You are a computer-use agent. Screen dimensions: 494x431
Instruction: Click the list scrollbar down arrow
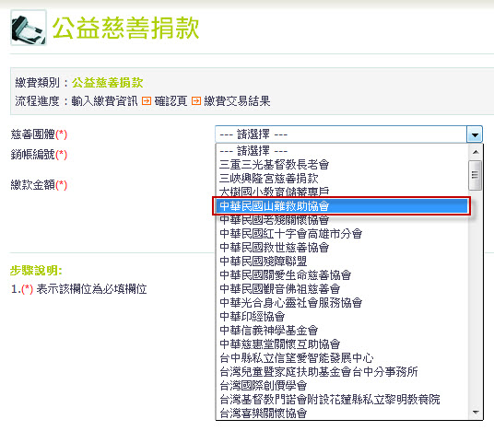[476, 412]
